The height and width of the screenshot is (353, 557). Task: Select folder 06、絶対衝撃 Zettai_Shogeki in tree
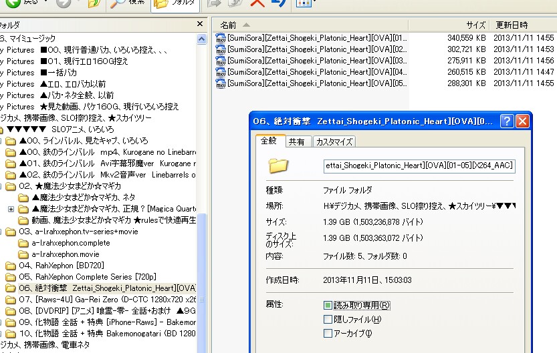coord(107,288)
